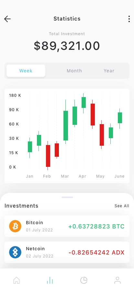The height and width of the screenshot is (292, 134).
Task: Tap the -0.82654242 ADX amount
Action: tap(96, 253)
